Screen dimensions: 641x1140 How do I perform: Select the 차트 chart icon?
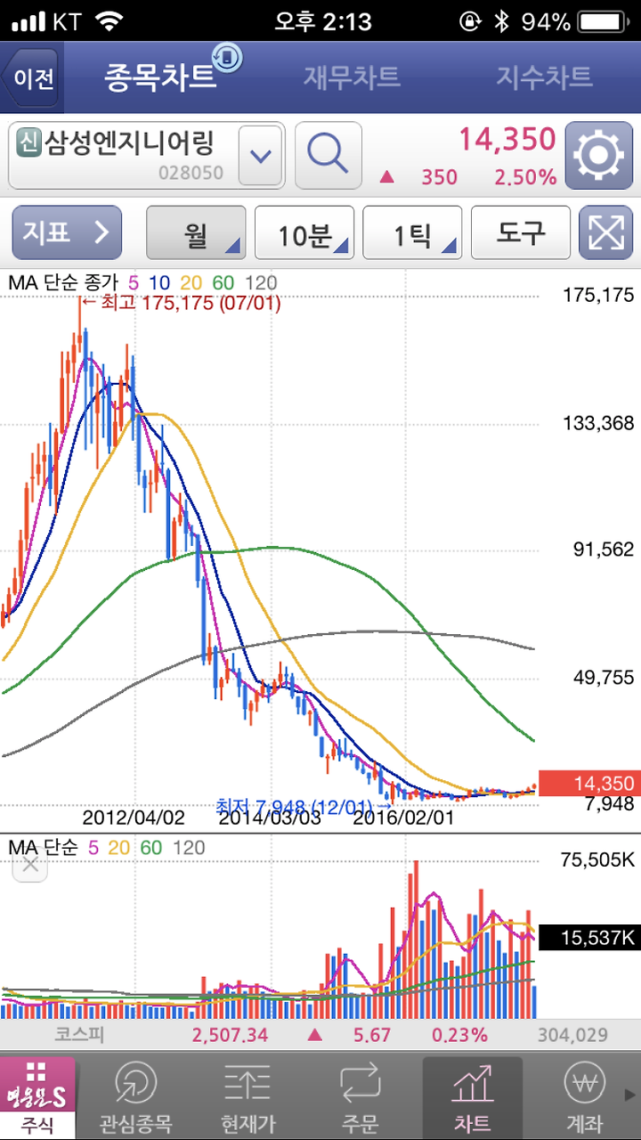473,1098
